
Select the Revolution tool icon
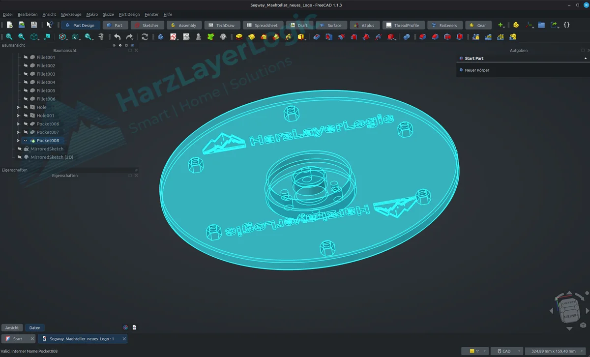tap(251, 37)
